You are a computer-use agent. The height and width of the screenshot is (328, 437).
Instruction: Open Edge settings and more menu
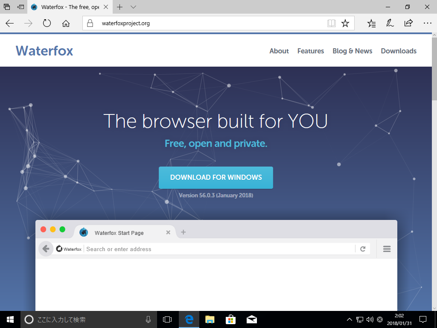pos(428,23)
